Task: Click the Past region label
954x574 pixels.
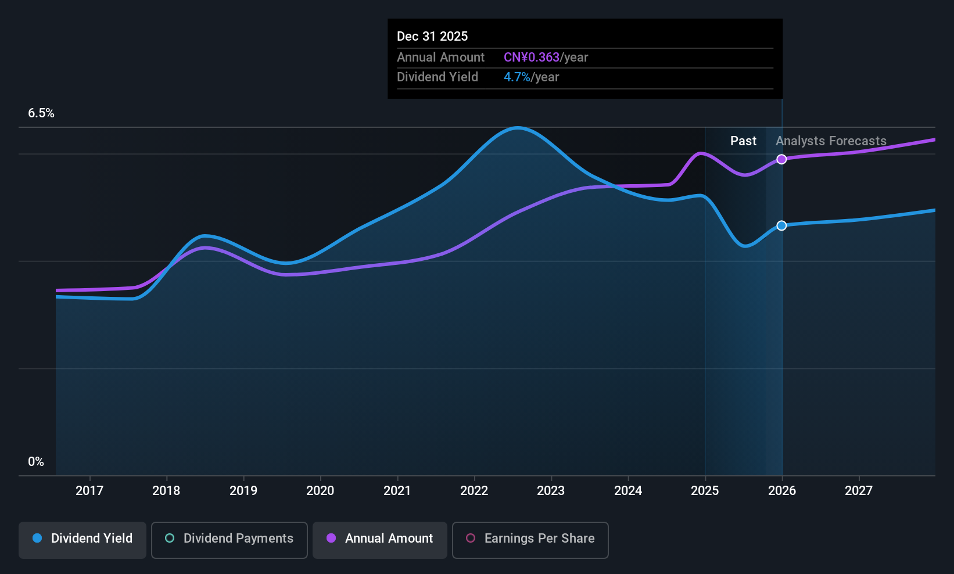Action: click(x=743, y=141)
